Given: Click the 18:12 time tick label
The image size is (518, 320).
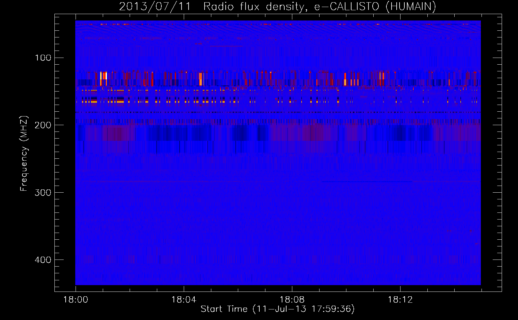Looking at the screenshot, I should pos(400,300).
